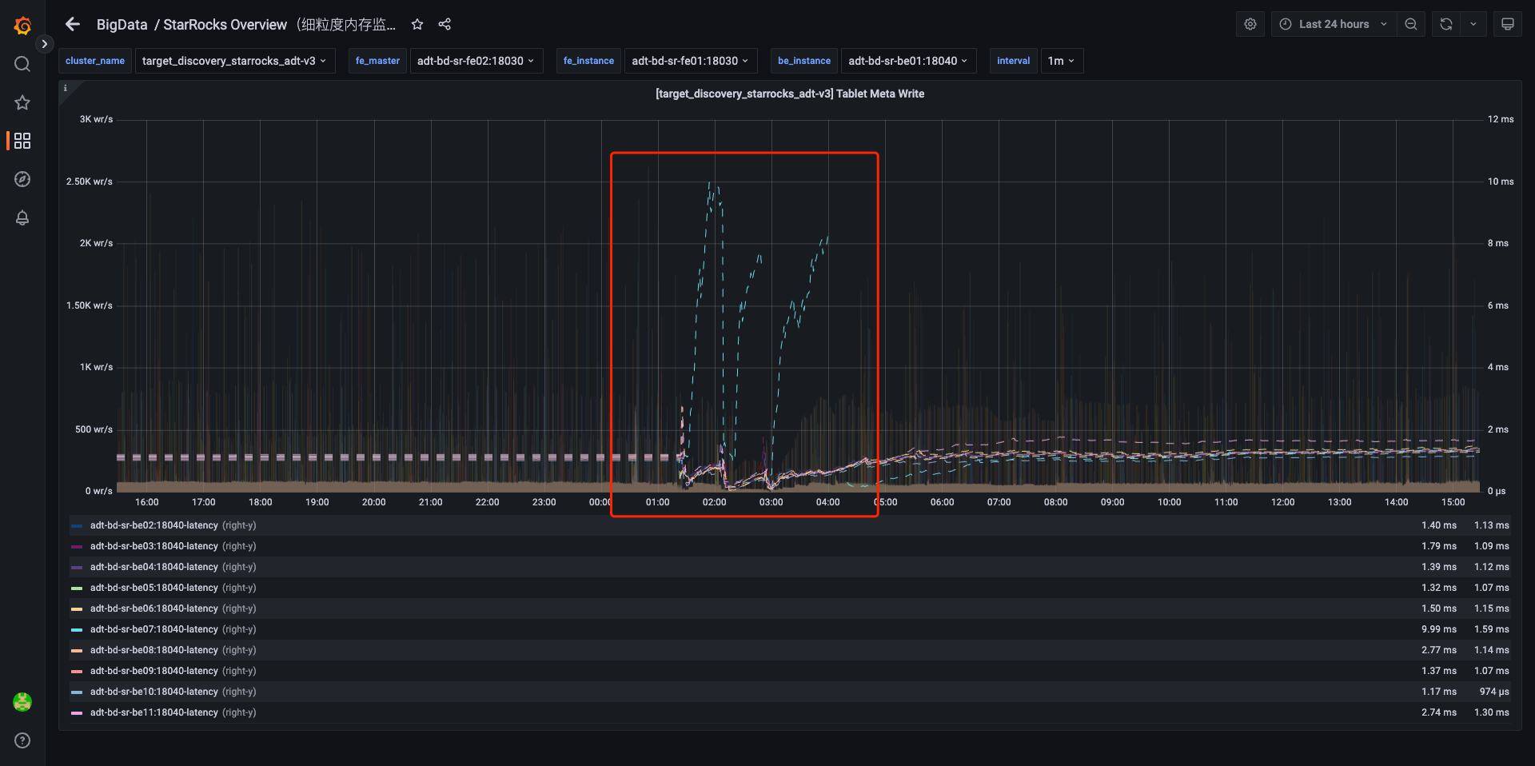Open the interval 1m dropdown
1535x766 pixels.
tap(1062, 61)
